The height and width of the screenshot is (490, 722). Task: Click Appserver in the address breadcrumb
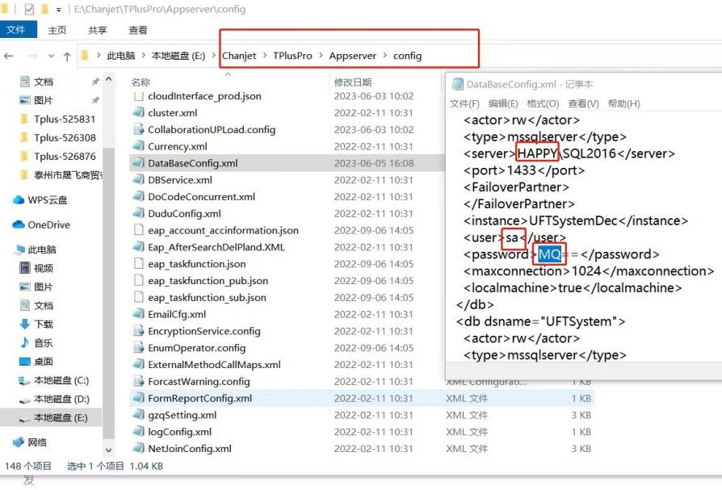[353, 56]
